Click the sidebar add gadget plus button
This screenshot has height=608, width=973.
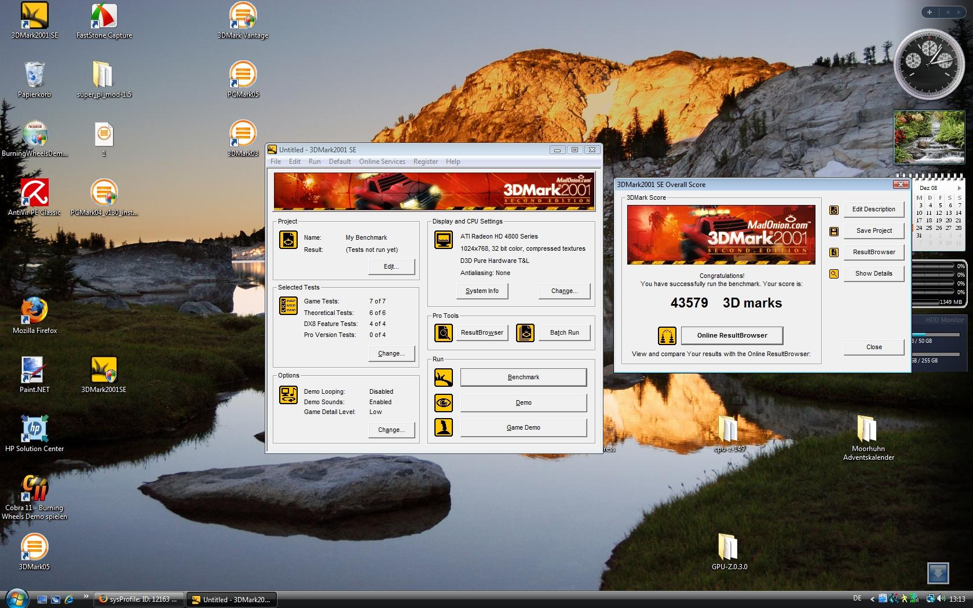tap(929, 12)
